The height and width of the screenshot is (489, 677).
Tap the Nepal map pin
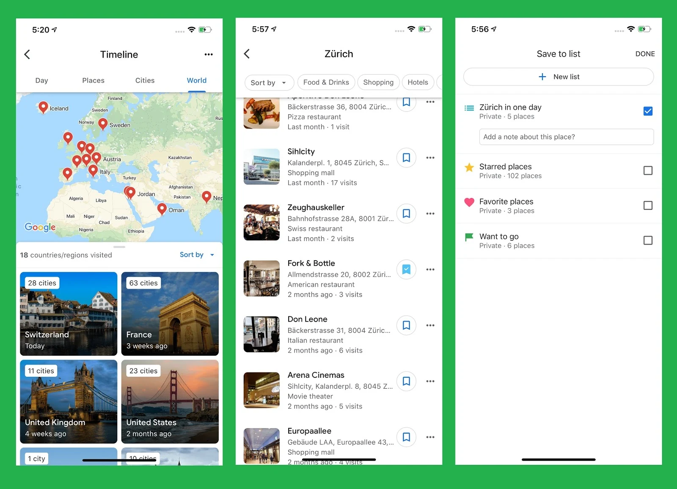pos(206,197)
